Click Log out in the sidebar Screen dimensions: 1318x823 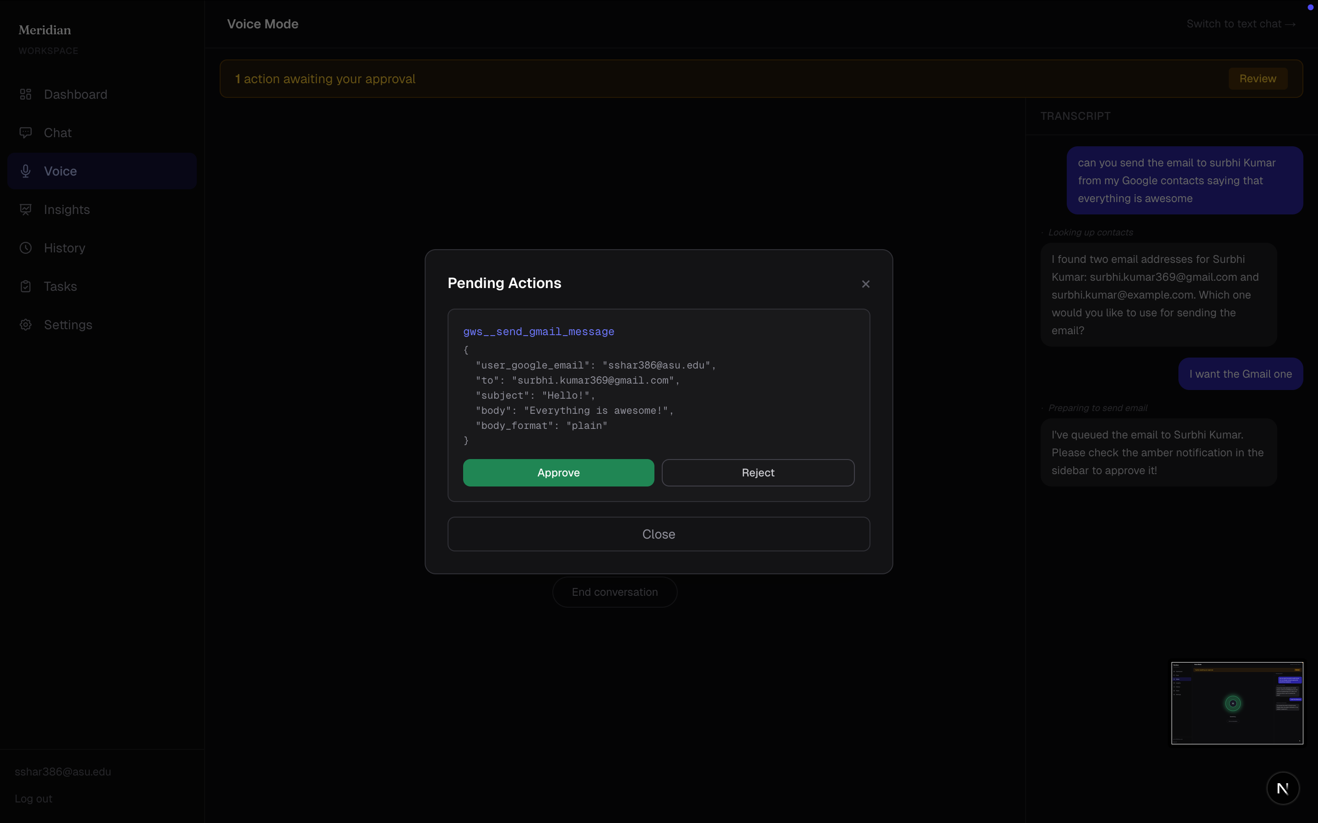click(x=33, y=798)
